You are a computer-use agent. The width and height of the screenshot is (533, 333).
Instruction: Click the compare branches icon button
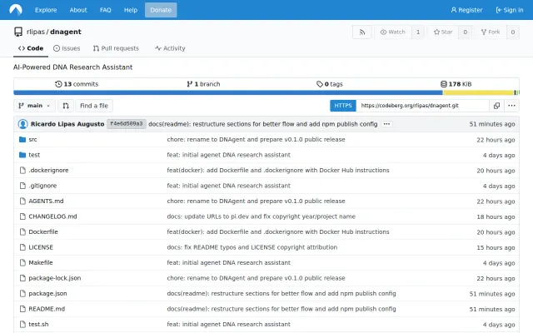[66, 106]
